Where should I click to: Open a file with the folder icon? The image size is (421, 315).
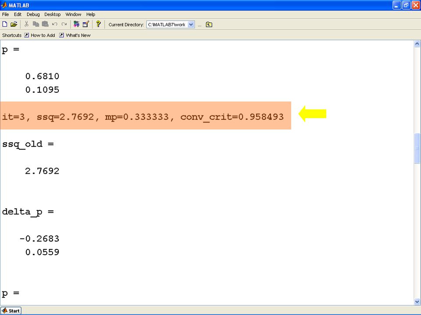(14, 24)
